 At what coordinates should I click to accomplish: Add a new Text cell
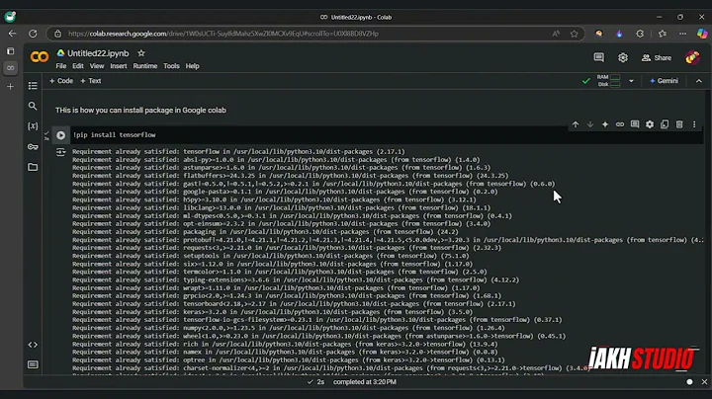click(90, 81)
